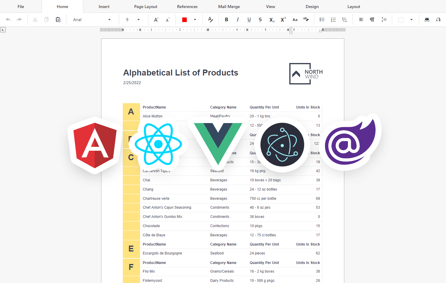446x283 pixels.
Task: Open the File menu
Action: click(21, 7)
